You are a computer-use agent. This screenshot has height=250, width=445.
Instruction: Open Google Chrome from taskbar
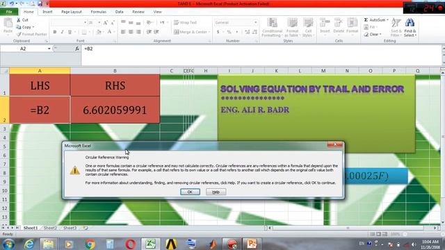pyautogui.click(x=90, y=244)
